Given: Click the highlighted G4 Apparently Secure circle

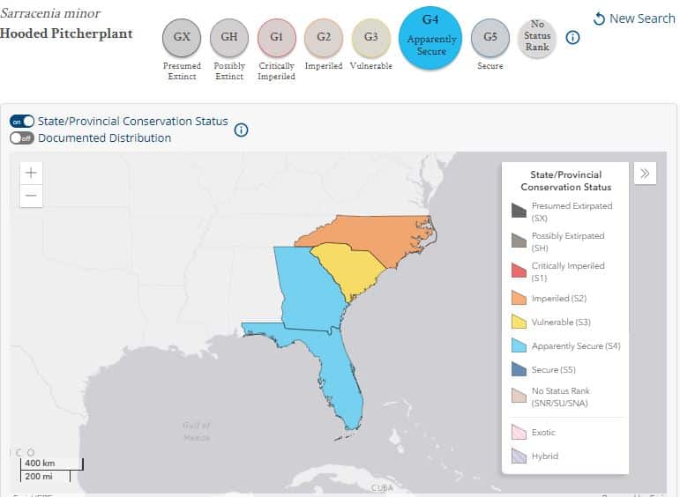Looking at the screenshot, I should (430, 38).
